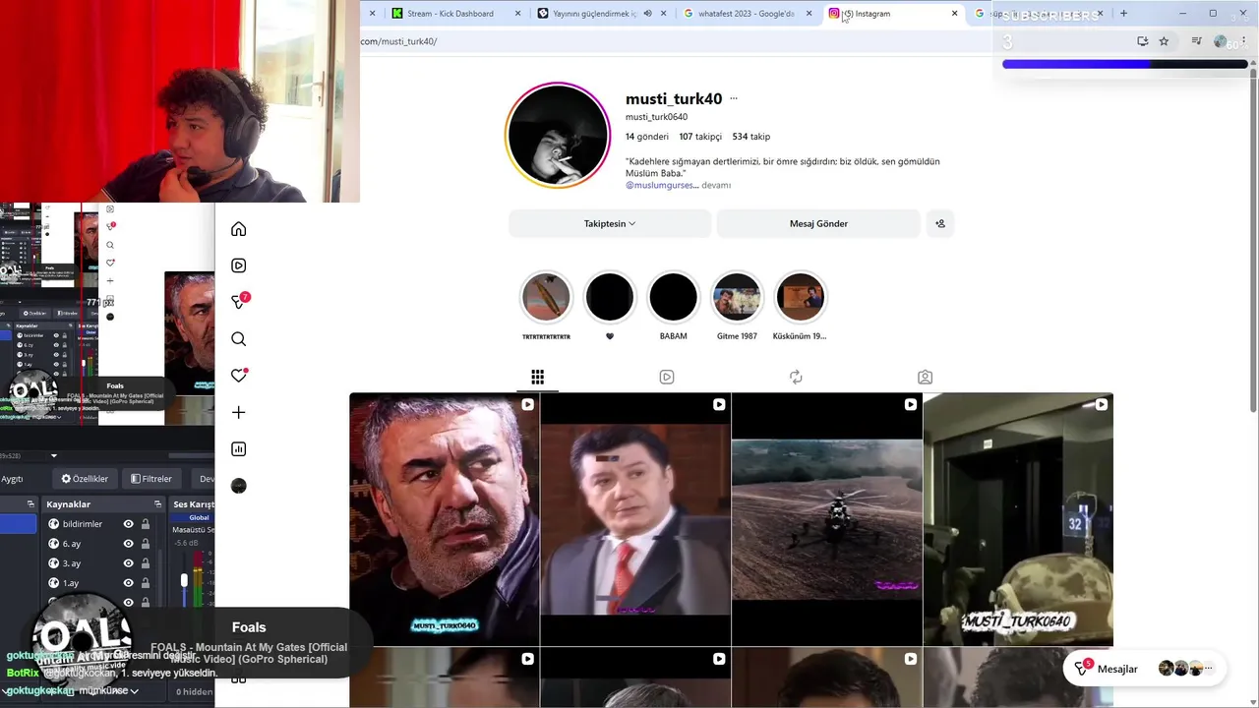The width and height of the screenshot is (1259, 708).
Task: Click the browser address bar URL
Action: [x=399, y=41]
